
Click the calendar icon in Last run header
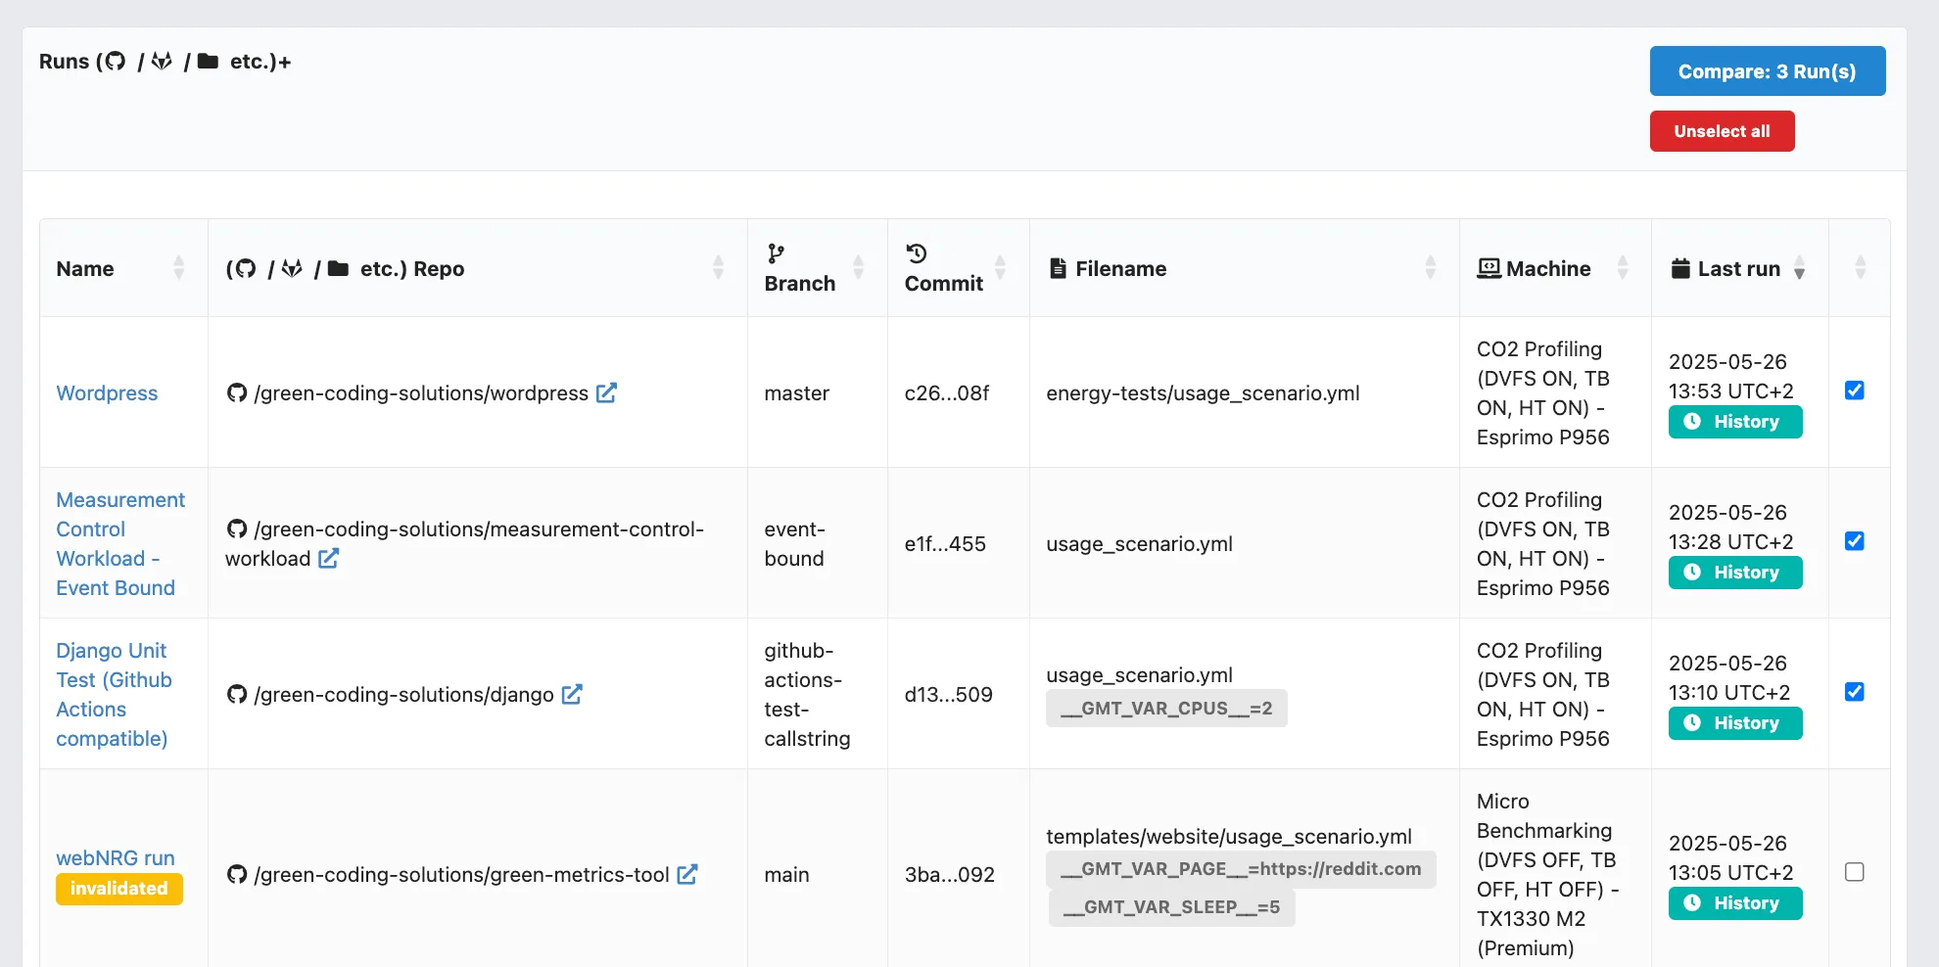(1680, 268)
